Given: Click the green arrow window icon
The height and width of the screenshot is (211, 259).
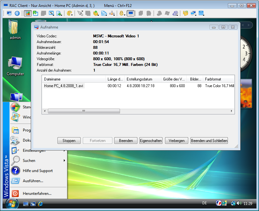Looking at the screenshot, I should [36, 13].
